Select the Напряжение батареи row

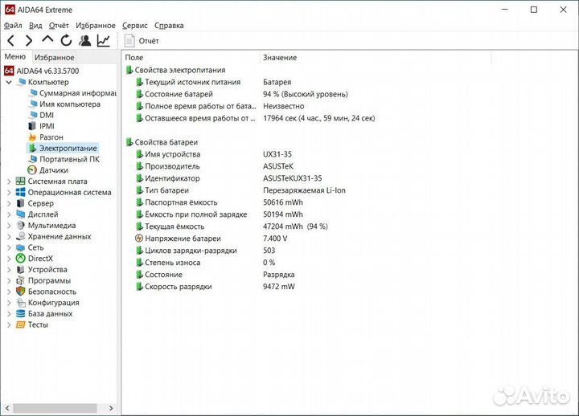[211, 239]
